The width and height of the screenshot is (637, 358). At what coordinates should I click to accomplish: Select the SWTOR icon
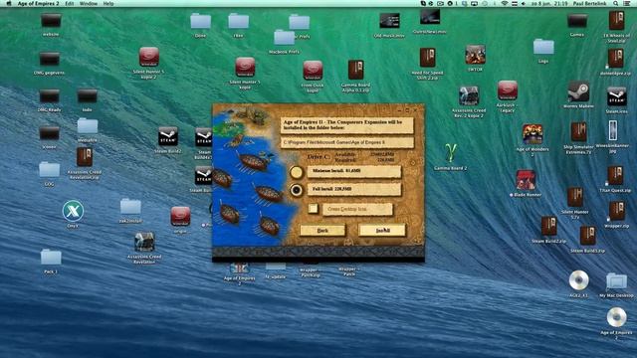(x=475, y=55)
